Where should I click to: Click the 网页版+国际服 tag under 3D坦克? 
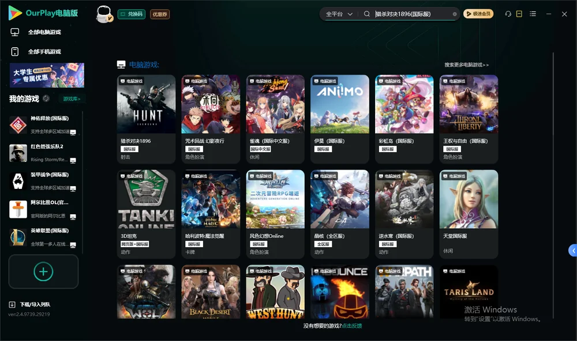click(x=134, y=244)
